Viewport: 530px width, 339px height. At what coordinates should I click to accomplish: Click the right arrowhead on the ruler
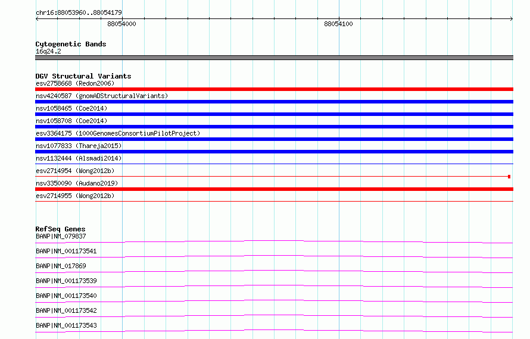click(x=512, y=19)
